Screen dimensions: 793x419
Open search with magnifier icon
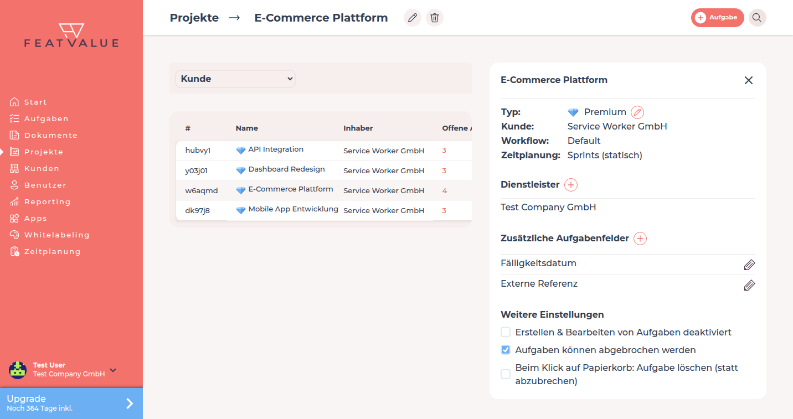click(x=757, y=18)
